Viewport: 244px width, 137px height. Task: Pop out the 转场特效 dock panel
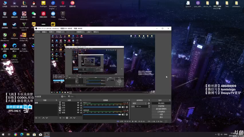click(149, 100)
